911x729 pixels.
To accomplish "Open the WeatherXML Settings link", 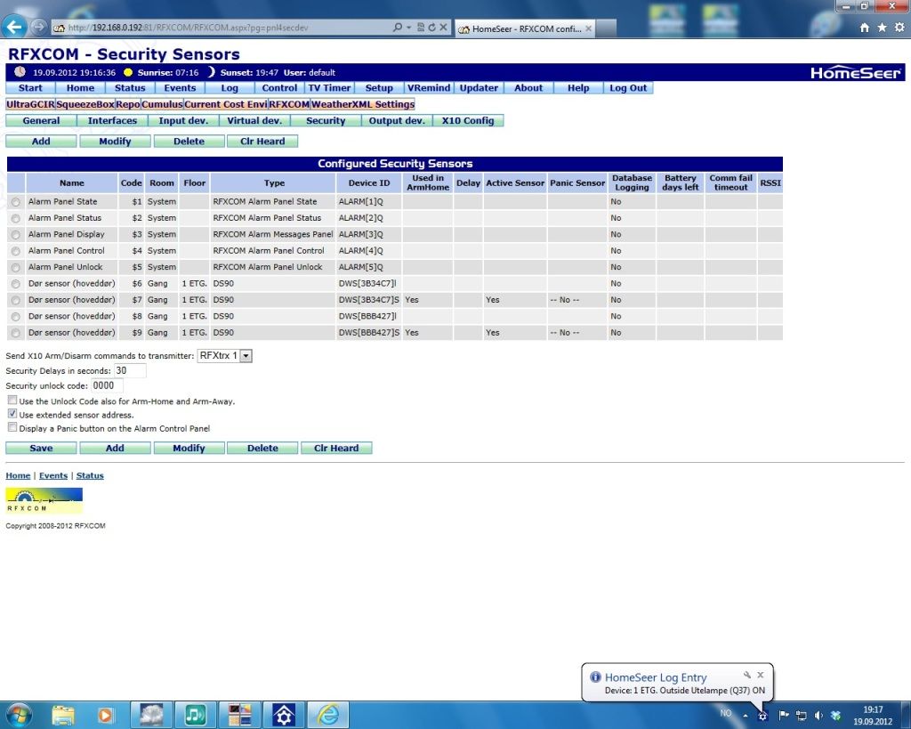I will [363, 104].
